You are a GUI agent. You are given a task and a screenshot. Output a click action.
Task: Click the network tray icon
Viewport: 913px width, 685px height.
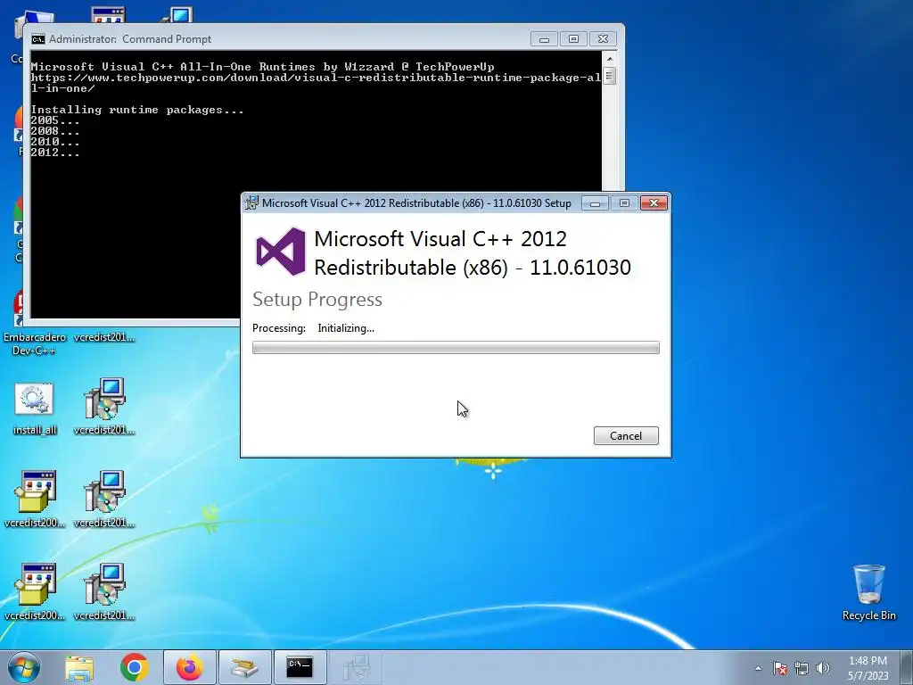pos(802,668)
